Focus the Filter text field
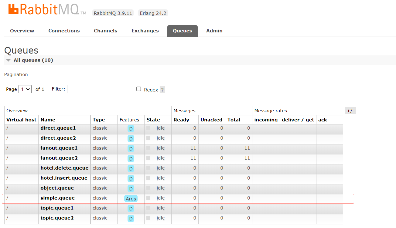The height and width of the screenshot is (228, 396). pyautogui.click(x=99, y=89)
